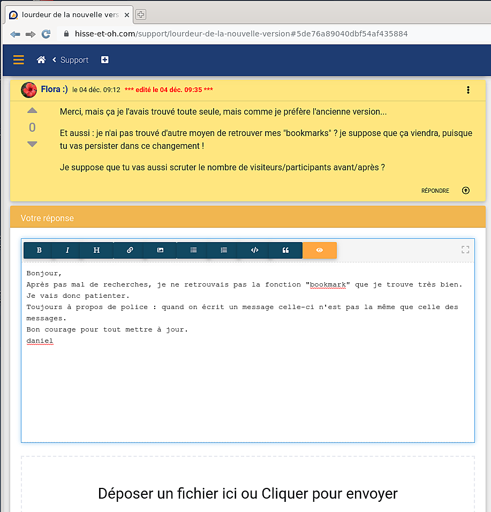491x512 pixels.
Task: Click the 'le 04 déc. 09:12' post date
Action: click(96, 90)
